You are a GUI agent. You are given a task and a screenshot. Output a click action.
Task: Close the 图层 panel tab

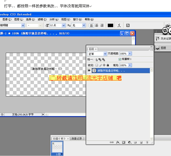pos(96,49)
